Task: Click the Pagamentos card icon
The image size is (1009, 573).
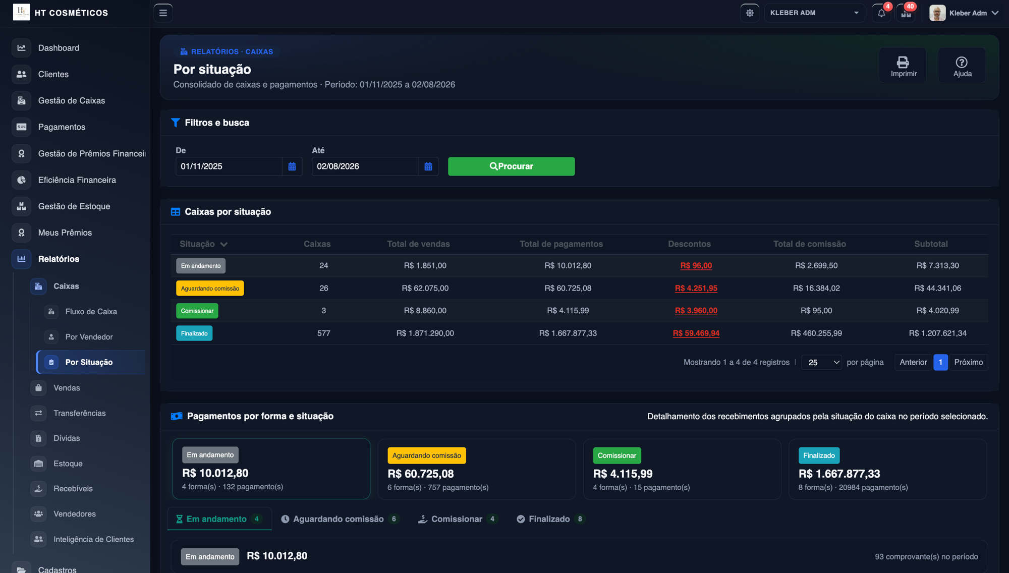Action: pos(21,127)
